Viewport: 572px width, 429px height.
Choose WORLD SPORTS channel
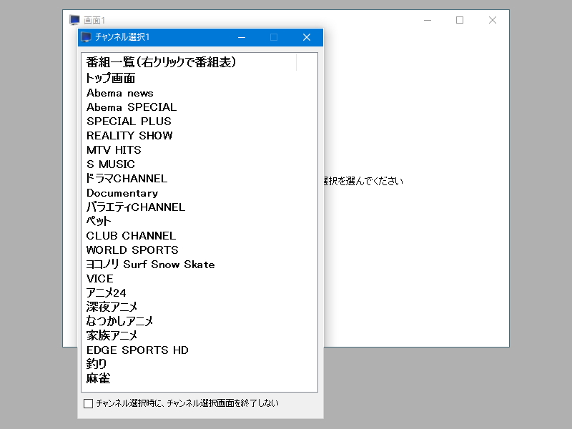[132, 250]
